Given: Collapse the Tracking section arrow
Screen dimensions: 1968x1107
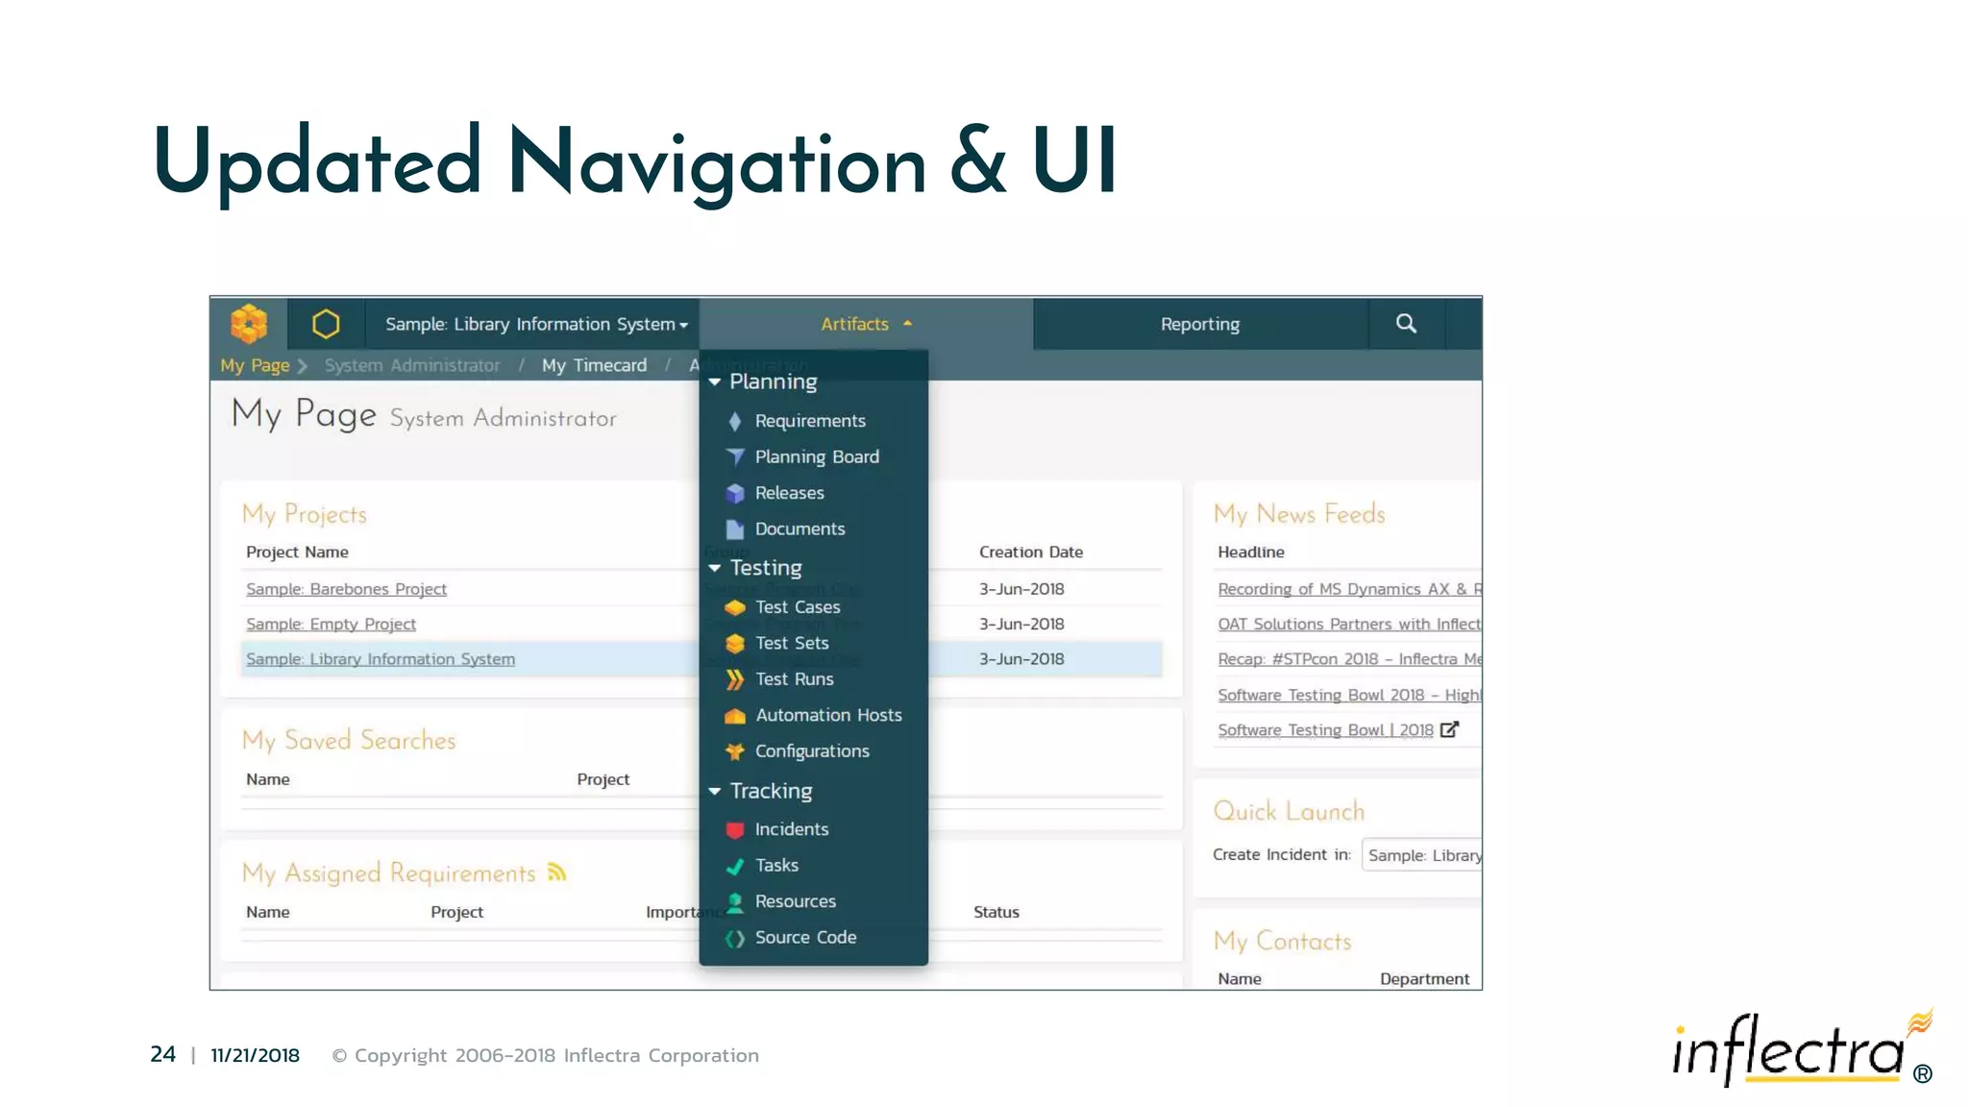Looking at the screenshot, I should point(715,791).
